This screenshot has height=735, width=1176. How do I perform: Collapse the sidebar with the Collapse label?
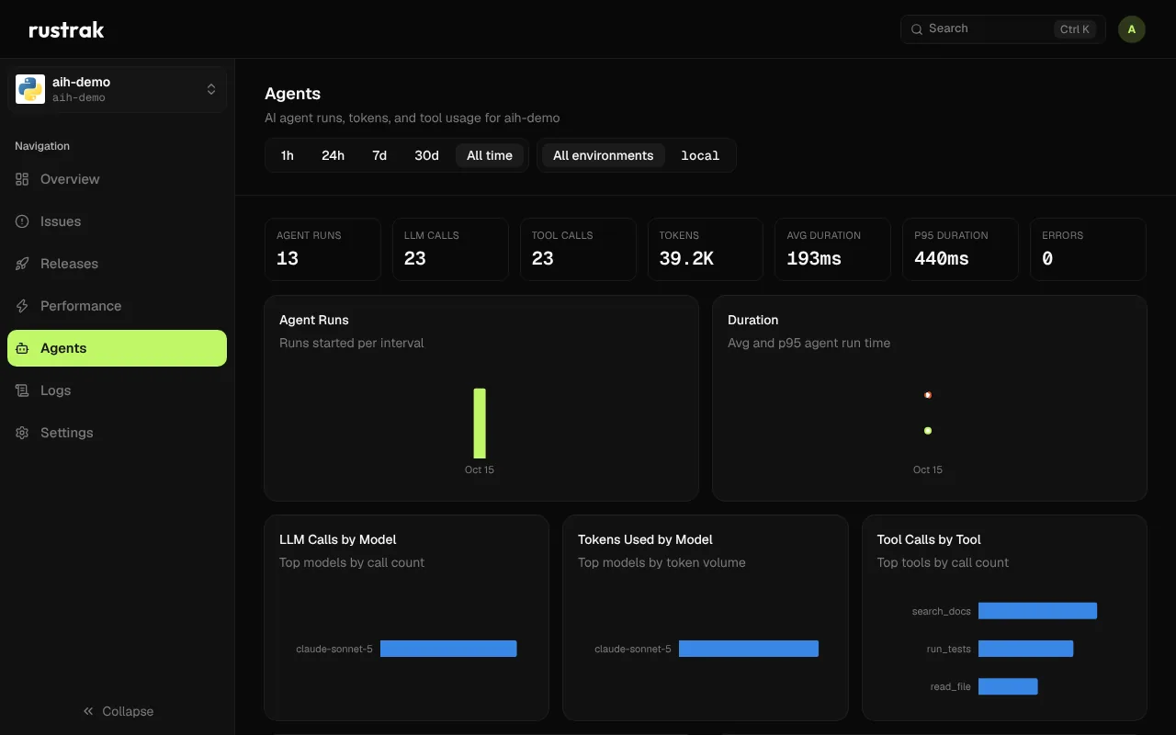click(x=128, y=711)
